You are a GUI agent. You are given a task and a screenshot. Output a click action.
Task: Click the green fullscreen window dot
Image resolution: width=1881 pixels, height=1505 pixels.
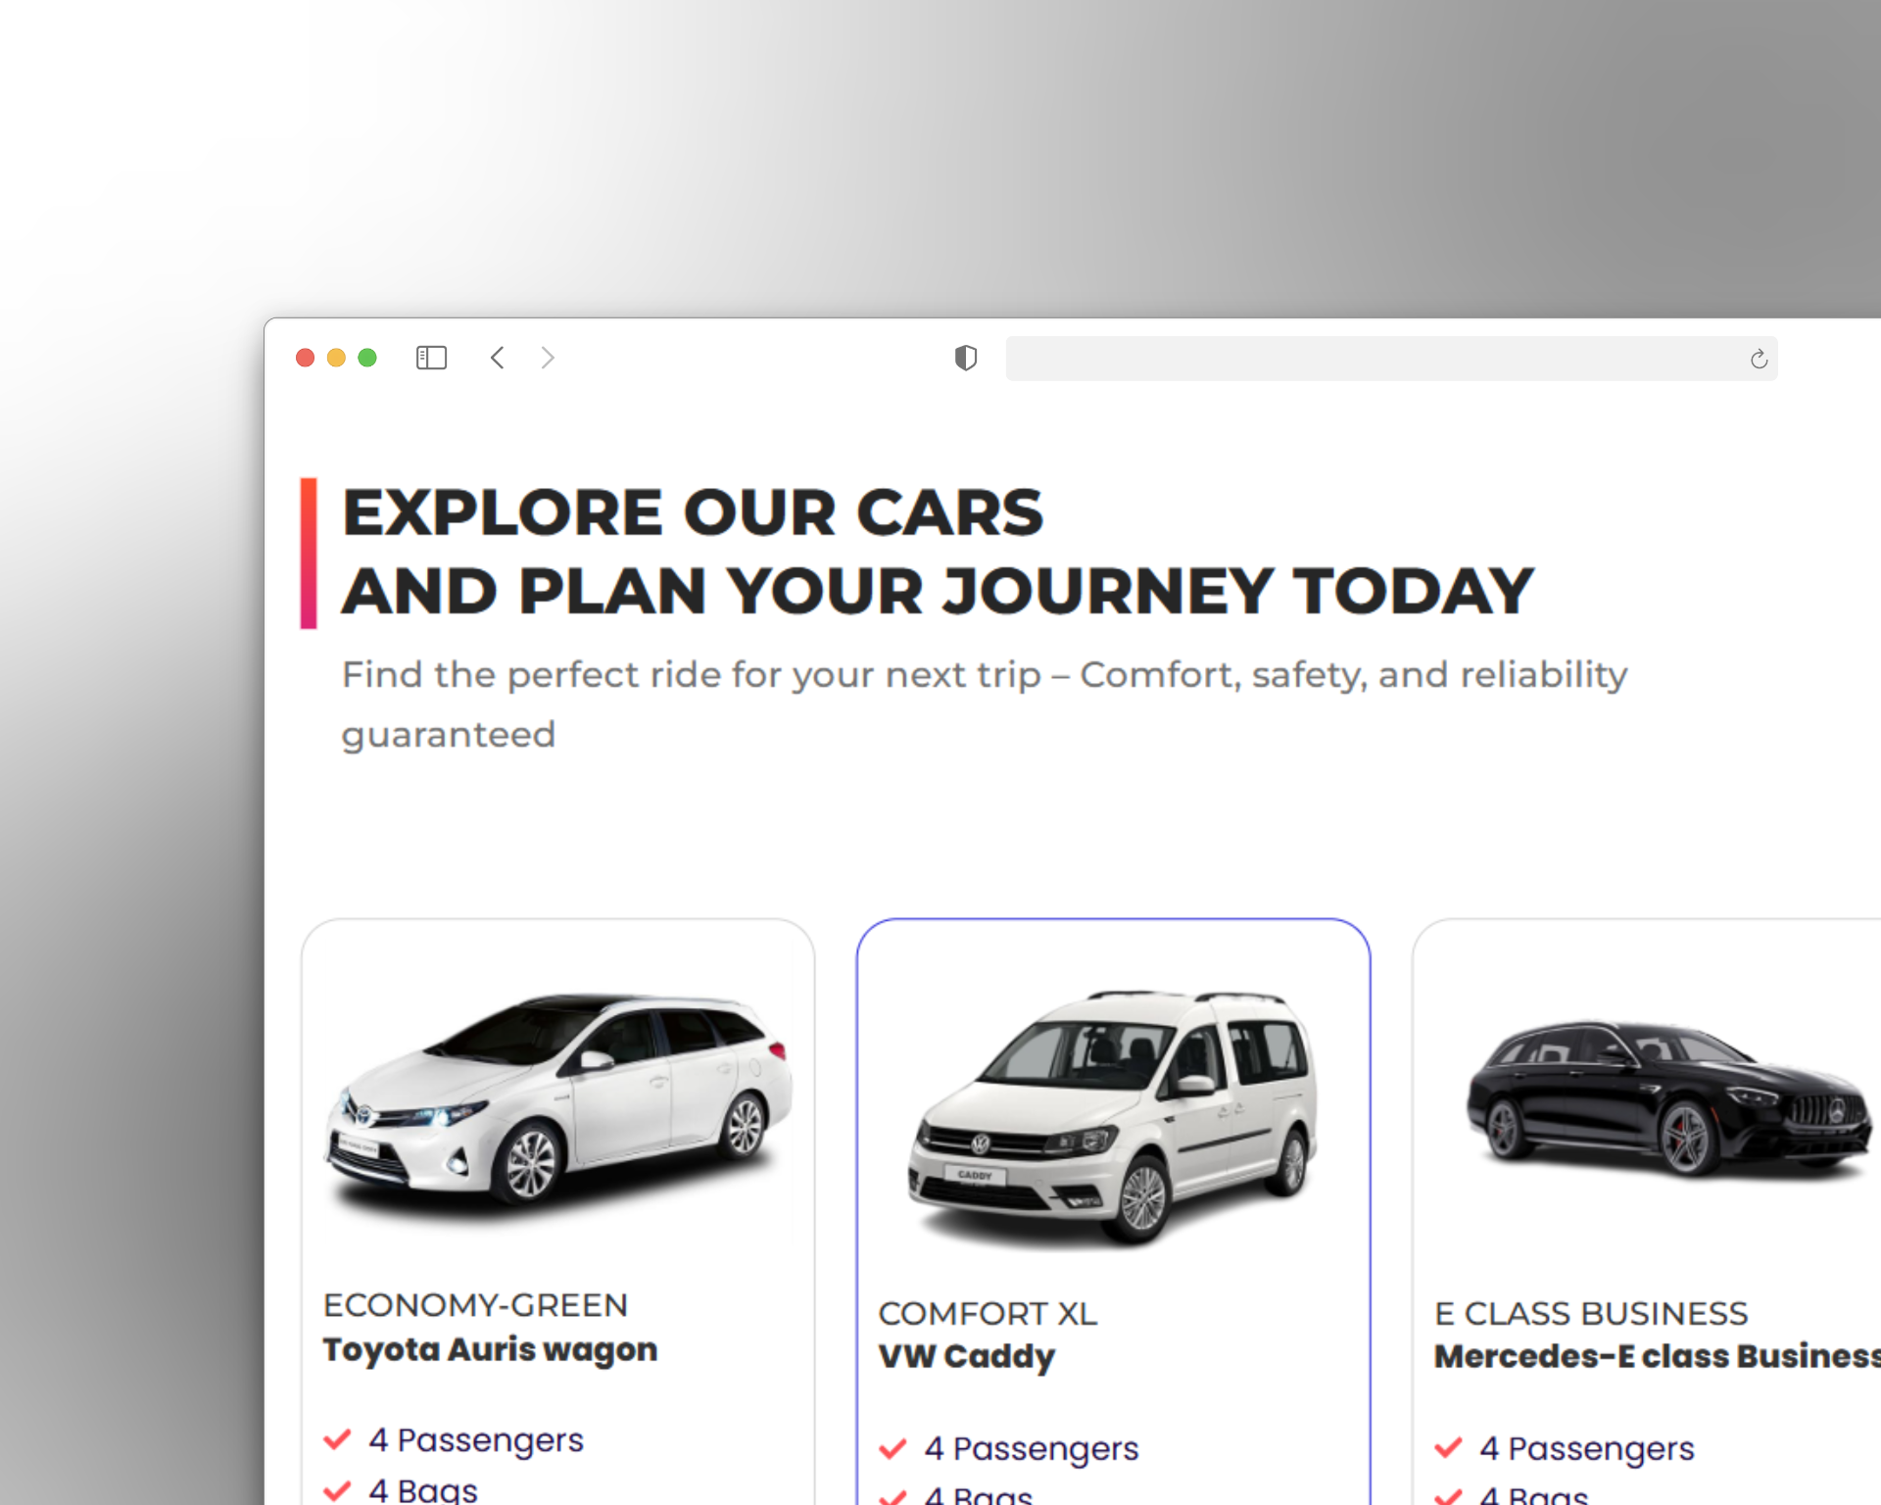(x=367, y=358)
